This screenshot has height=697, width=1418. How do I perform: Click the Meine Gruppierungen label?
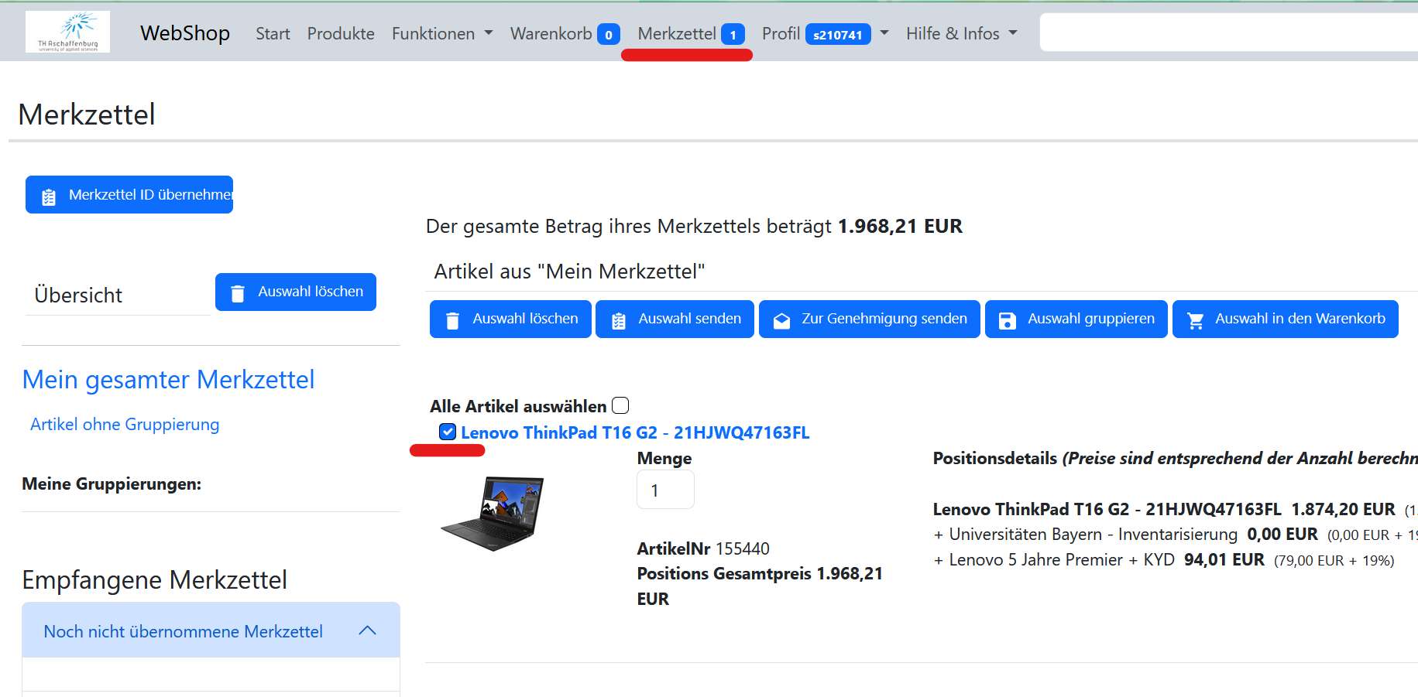point(112,484)
